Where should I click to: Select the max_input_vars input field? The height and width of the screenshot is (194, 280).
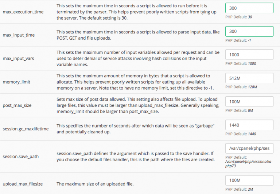coord(249,54)
